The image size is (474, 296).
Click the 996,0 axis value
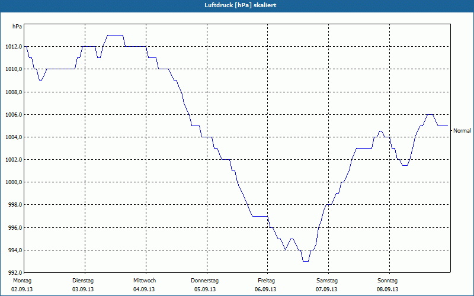(15, 227)
